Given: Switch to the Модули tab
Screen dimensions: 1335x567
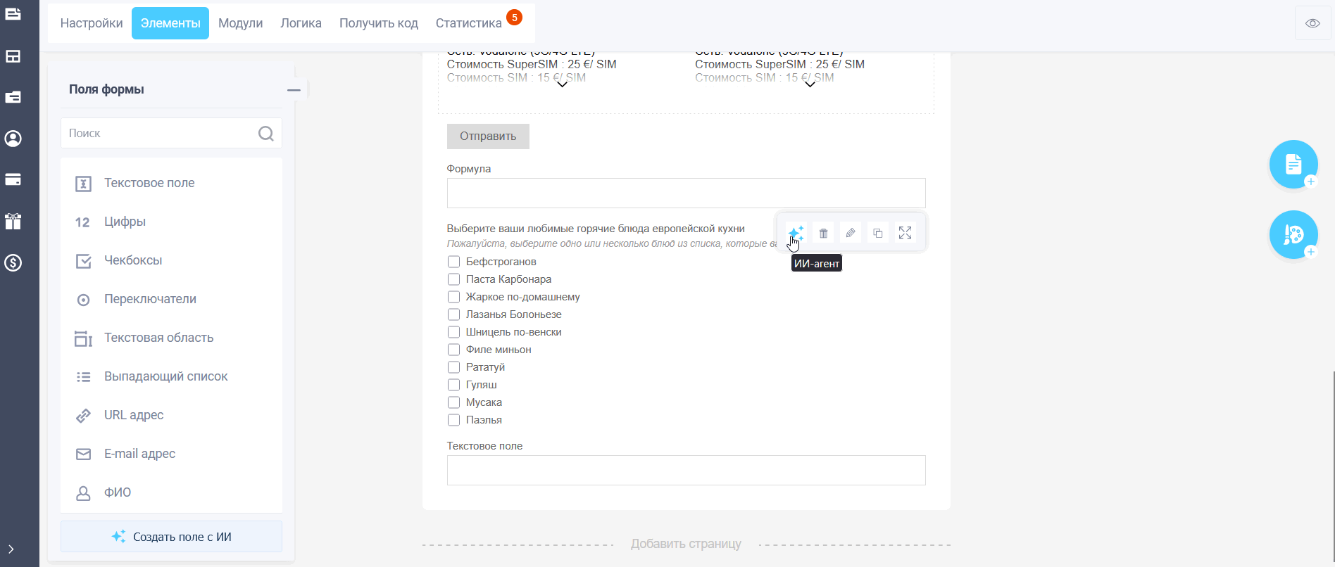Looking at the screenshot, I should click(240, 23).
